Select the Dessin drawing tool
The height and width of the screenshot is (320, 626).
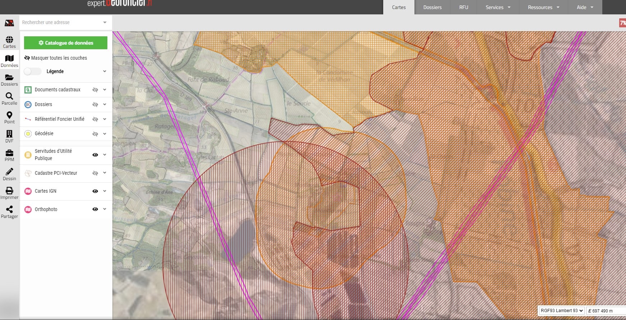click(x=9, y=174)
